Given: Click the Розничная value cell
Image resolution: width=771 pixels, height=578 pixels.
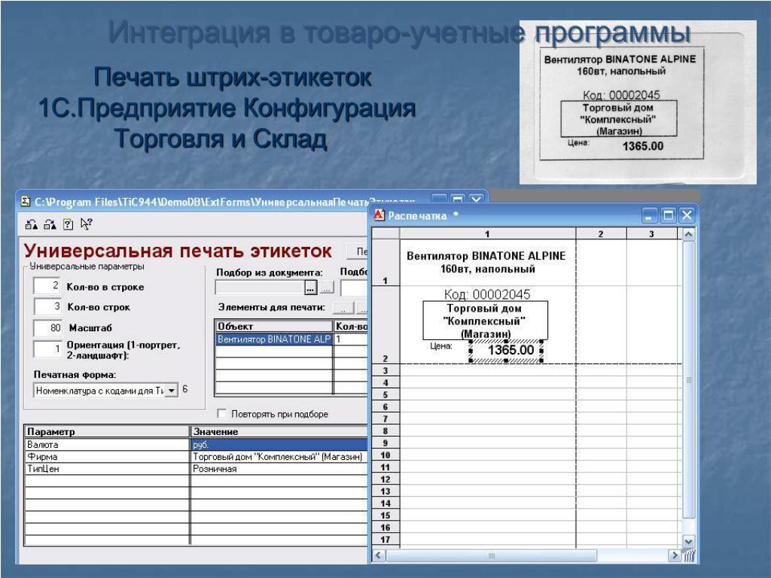Looking at the screenshot, I should tap(279, 469).
